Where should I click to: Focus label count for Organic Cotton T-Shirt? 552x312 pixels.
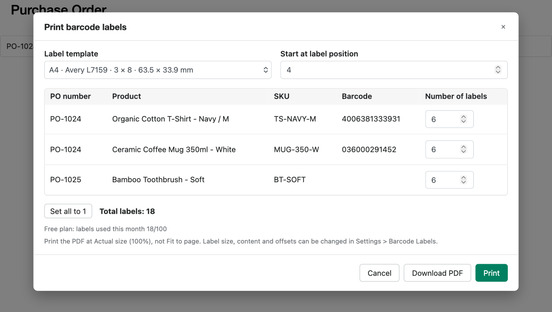coord(449,119)
